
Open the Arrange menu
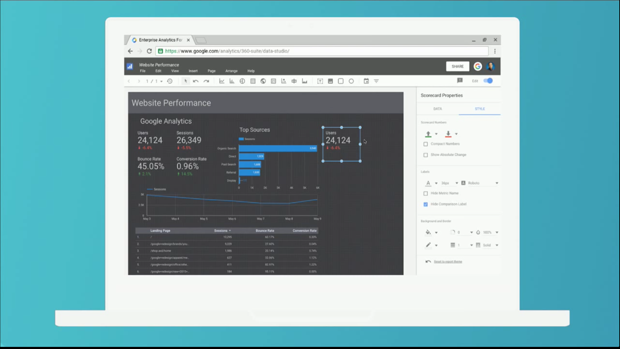click(232, 71)
